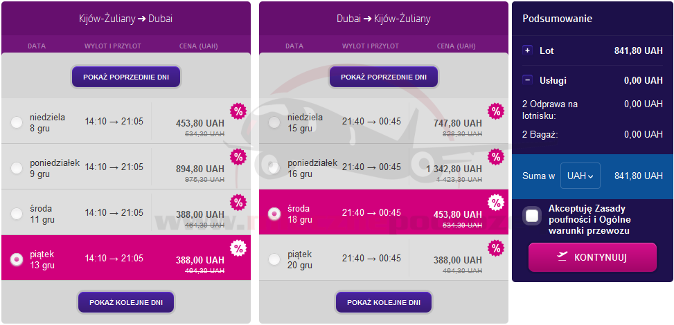Click discount badge on niedziela 8 gru flight
Image resolution: width=674 pixels, height=325 pixels.
pos(238,111)
